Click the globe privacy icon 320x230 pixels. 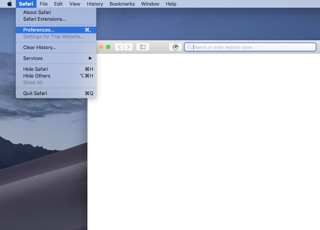click(x=175, y=47)
